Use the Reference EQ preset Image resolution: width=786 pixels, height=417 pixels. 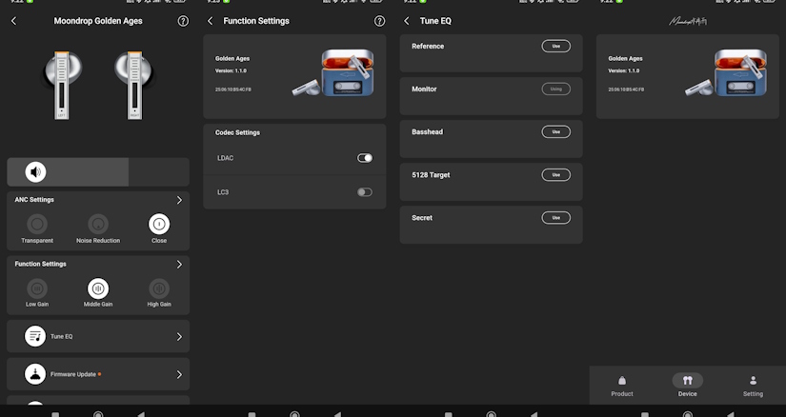click(x=555, y=46)
